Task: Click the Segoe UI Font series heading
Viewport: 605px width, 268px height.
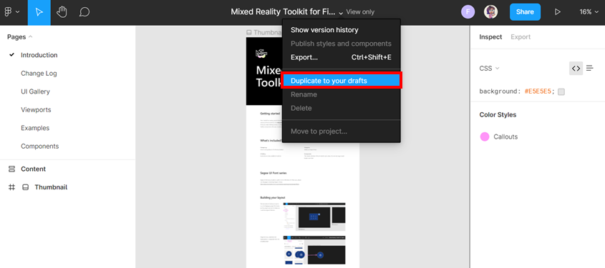Action: [x=274, y=173]
